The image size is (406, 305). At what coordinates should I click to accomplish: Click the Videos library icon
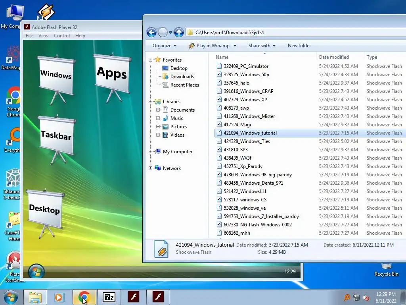coord(165,135)
